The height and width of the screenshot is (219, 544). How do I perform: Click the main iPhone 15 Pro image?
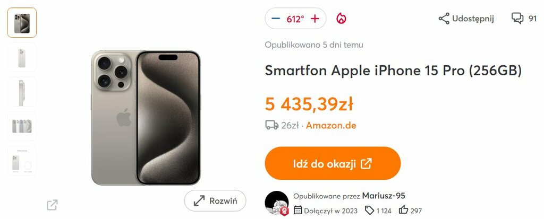(146, 118)
